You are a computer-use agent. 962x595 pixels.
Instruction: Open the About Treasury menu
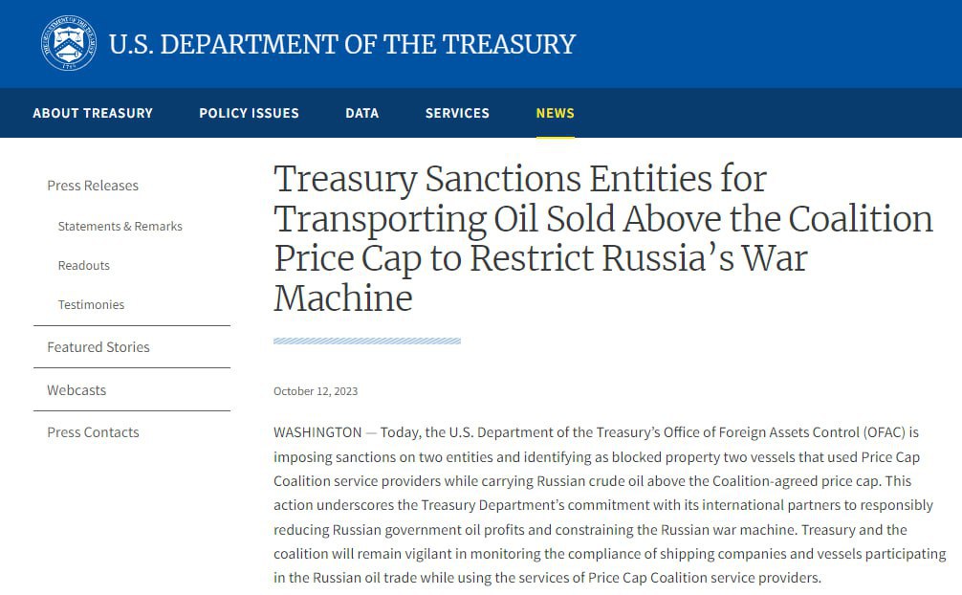[93, 113]
